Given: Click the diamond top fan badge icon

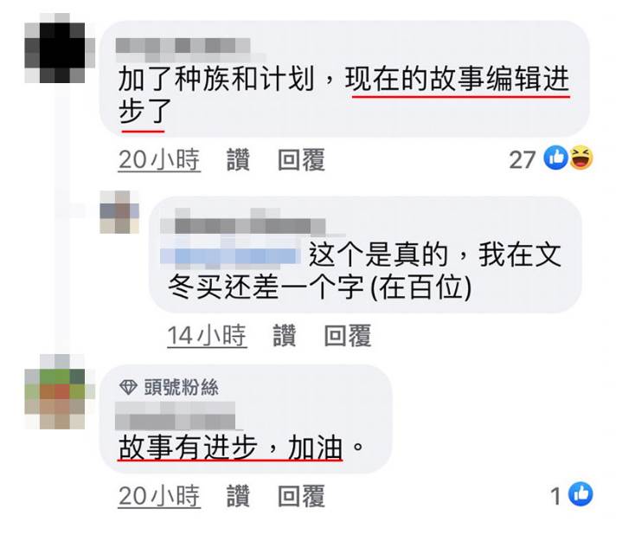Looking at the screenshot, I should (128, 387).
